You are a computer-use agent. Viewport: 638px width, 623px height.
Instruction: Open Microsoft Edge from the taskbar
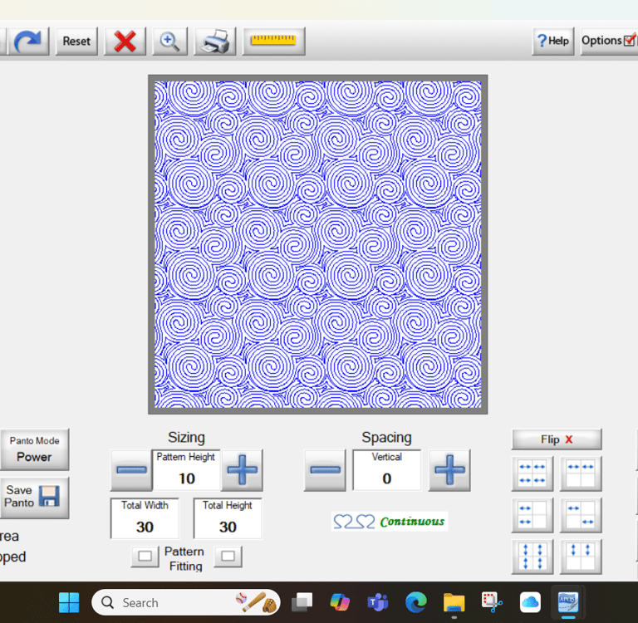pos(416,602)
